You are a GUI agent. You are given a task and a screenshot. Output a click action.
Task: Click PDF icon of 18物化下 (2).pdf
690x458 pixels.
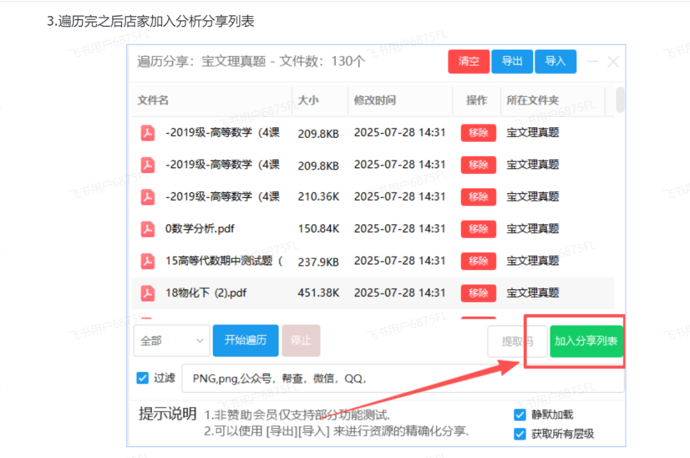(x=148, y=293)
